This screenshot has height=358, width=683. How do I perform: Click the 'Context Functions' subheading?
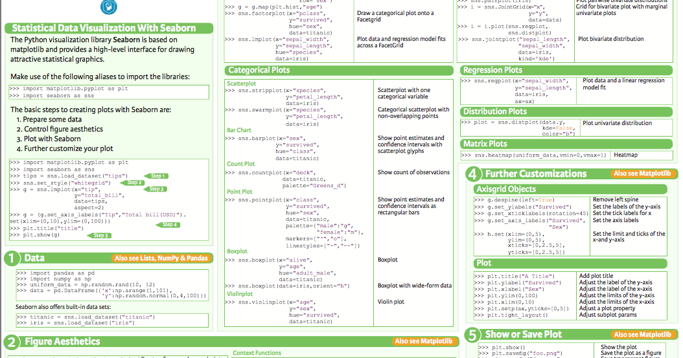257,353
